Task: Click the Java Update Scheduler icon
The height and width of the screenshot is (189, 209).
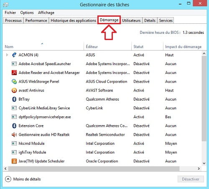Action: 14,161
